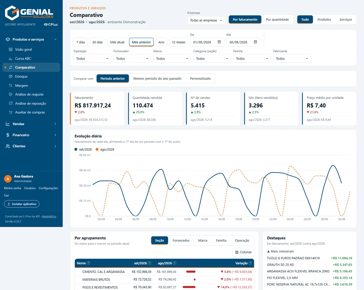Click the Instalar aplicativo button
This screenshot has height=290, width=364.
(x=22, y=204)
